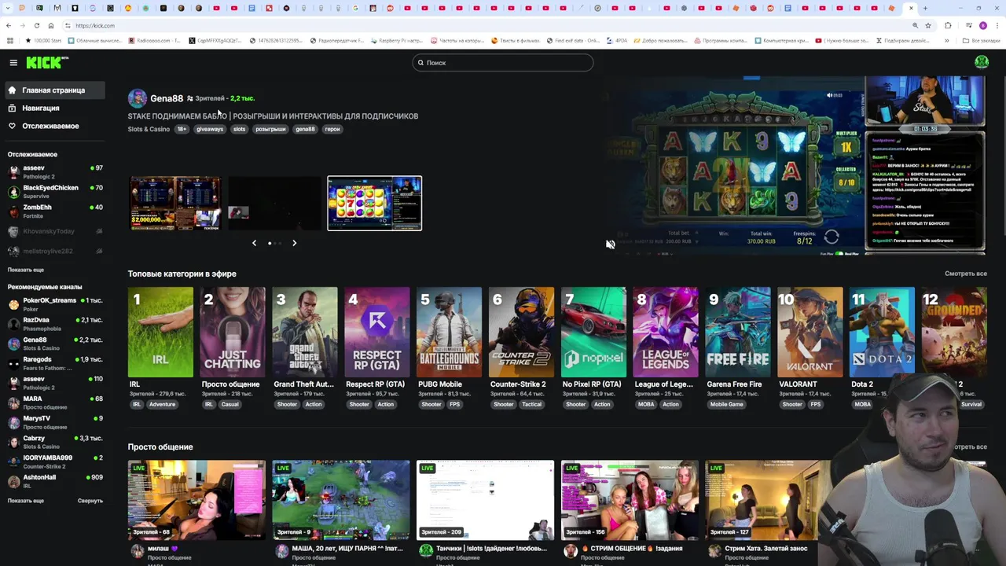Image resolution: width=1006 pixels, height=566 pixels.
Task: Expand followed list with Показать еще
Action: pyautogui.click(x=26, y=270)
